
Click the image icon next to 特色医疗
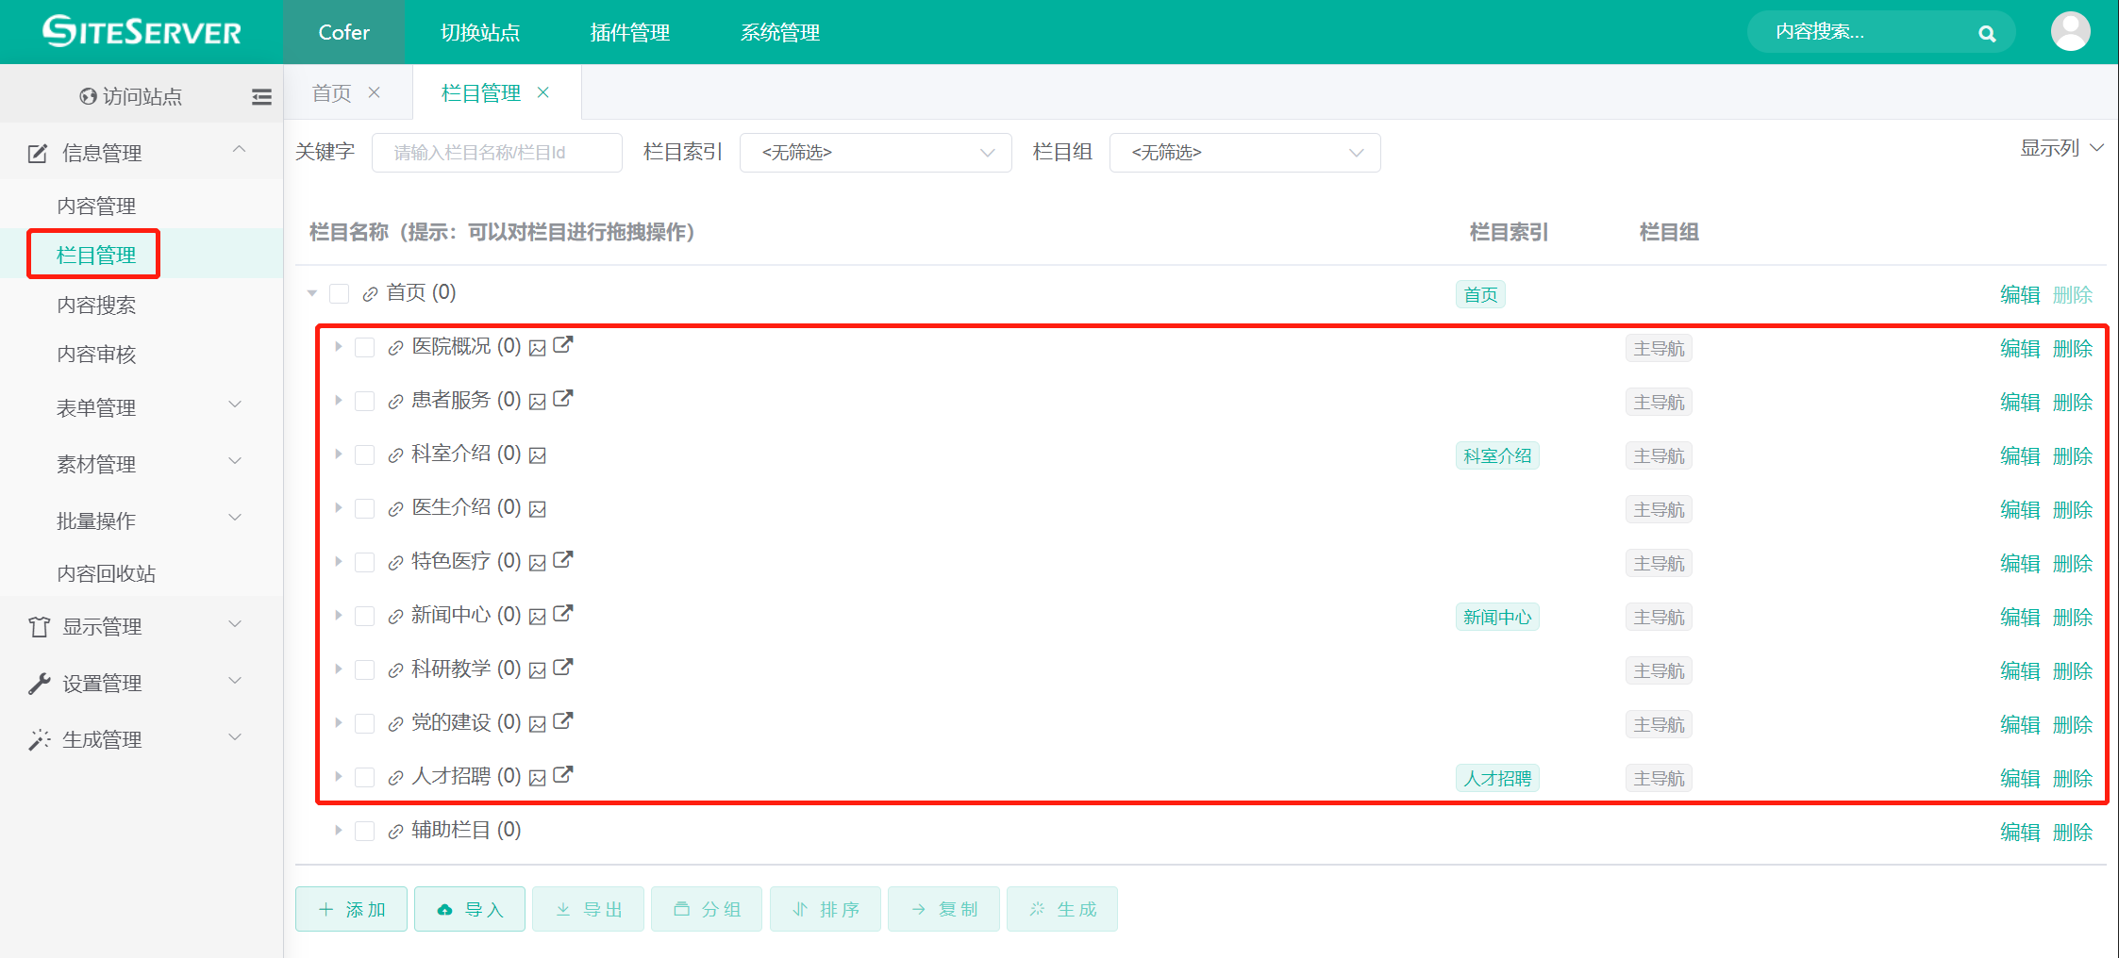pyautogui.click(x=538, y=563)
